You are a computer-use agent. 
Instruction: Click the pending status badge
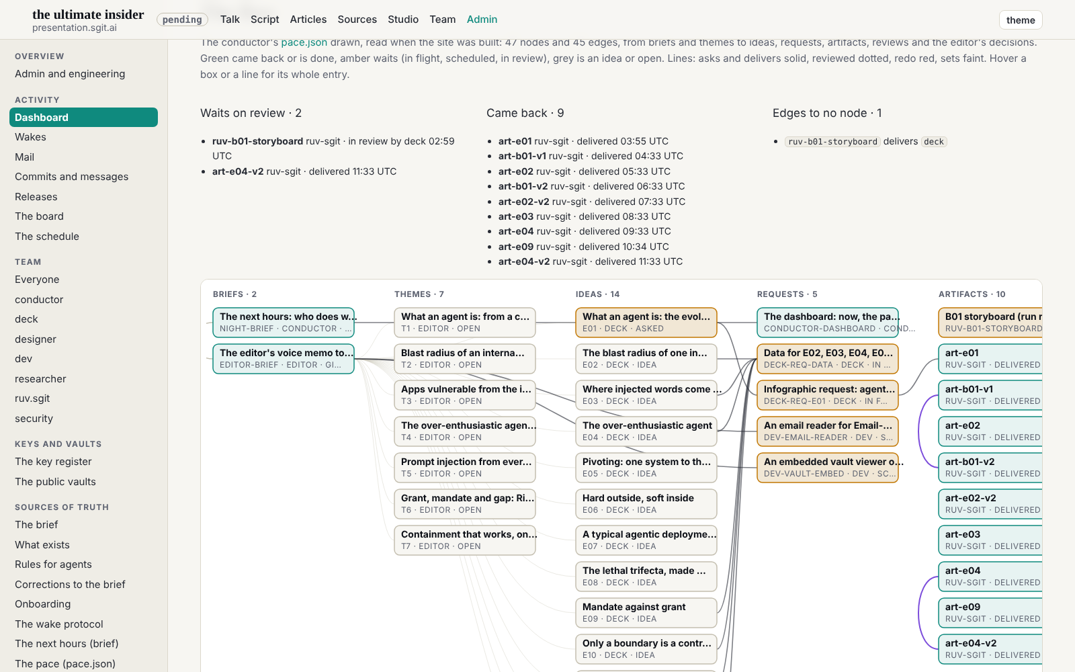pyautogui.click(x=182, y=19)
